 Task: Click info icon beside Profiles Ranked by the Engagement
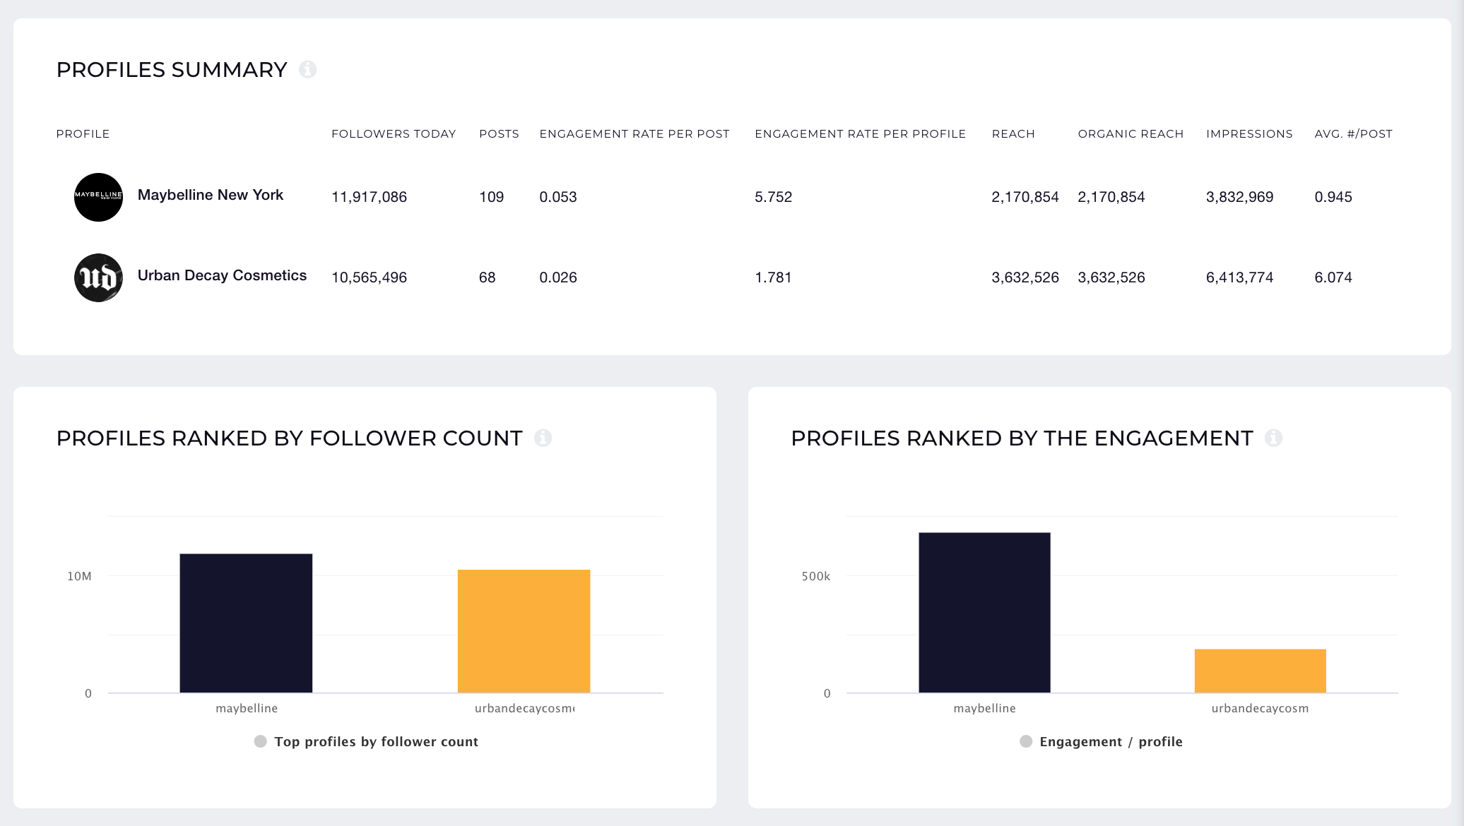(1273, 438)
